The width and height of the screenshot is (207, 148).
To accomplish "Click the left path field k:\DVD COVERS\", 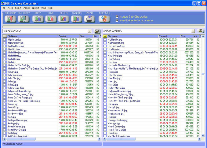I will (45, 31).
